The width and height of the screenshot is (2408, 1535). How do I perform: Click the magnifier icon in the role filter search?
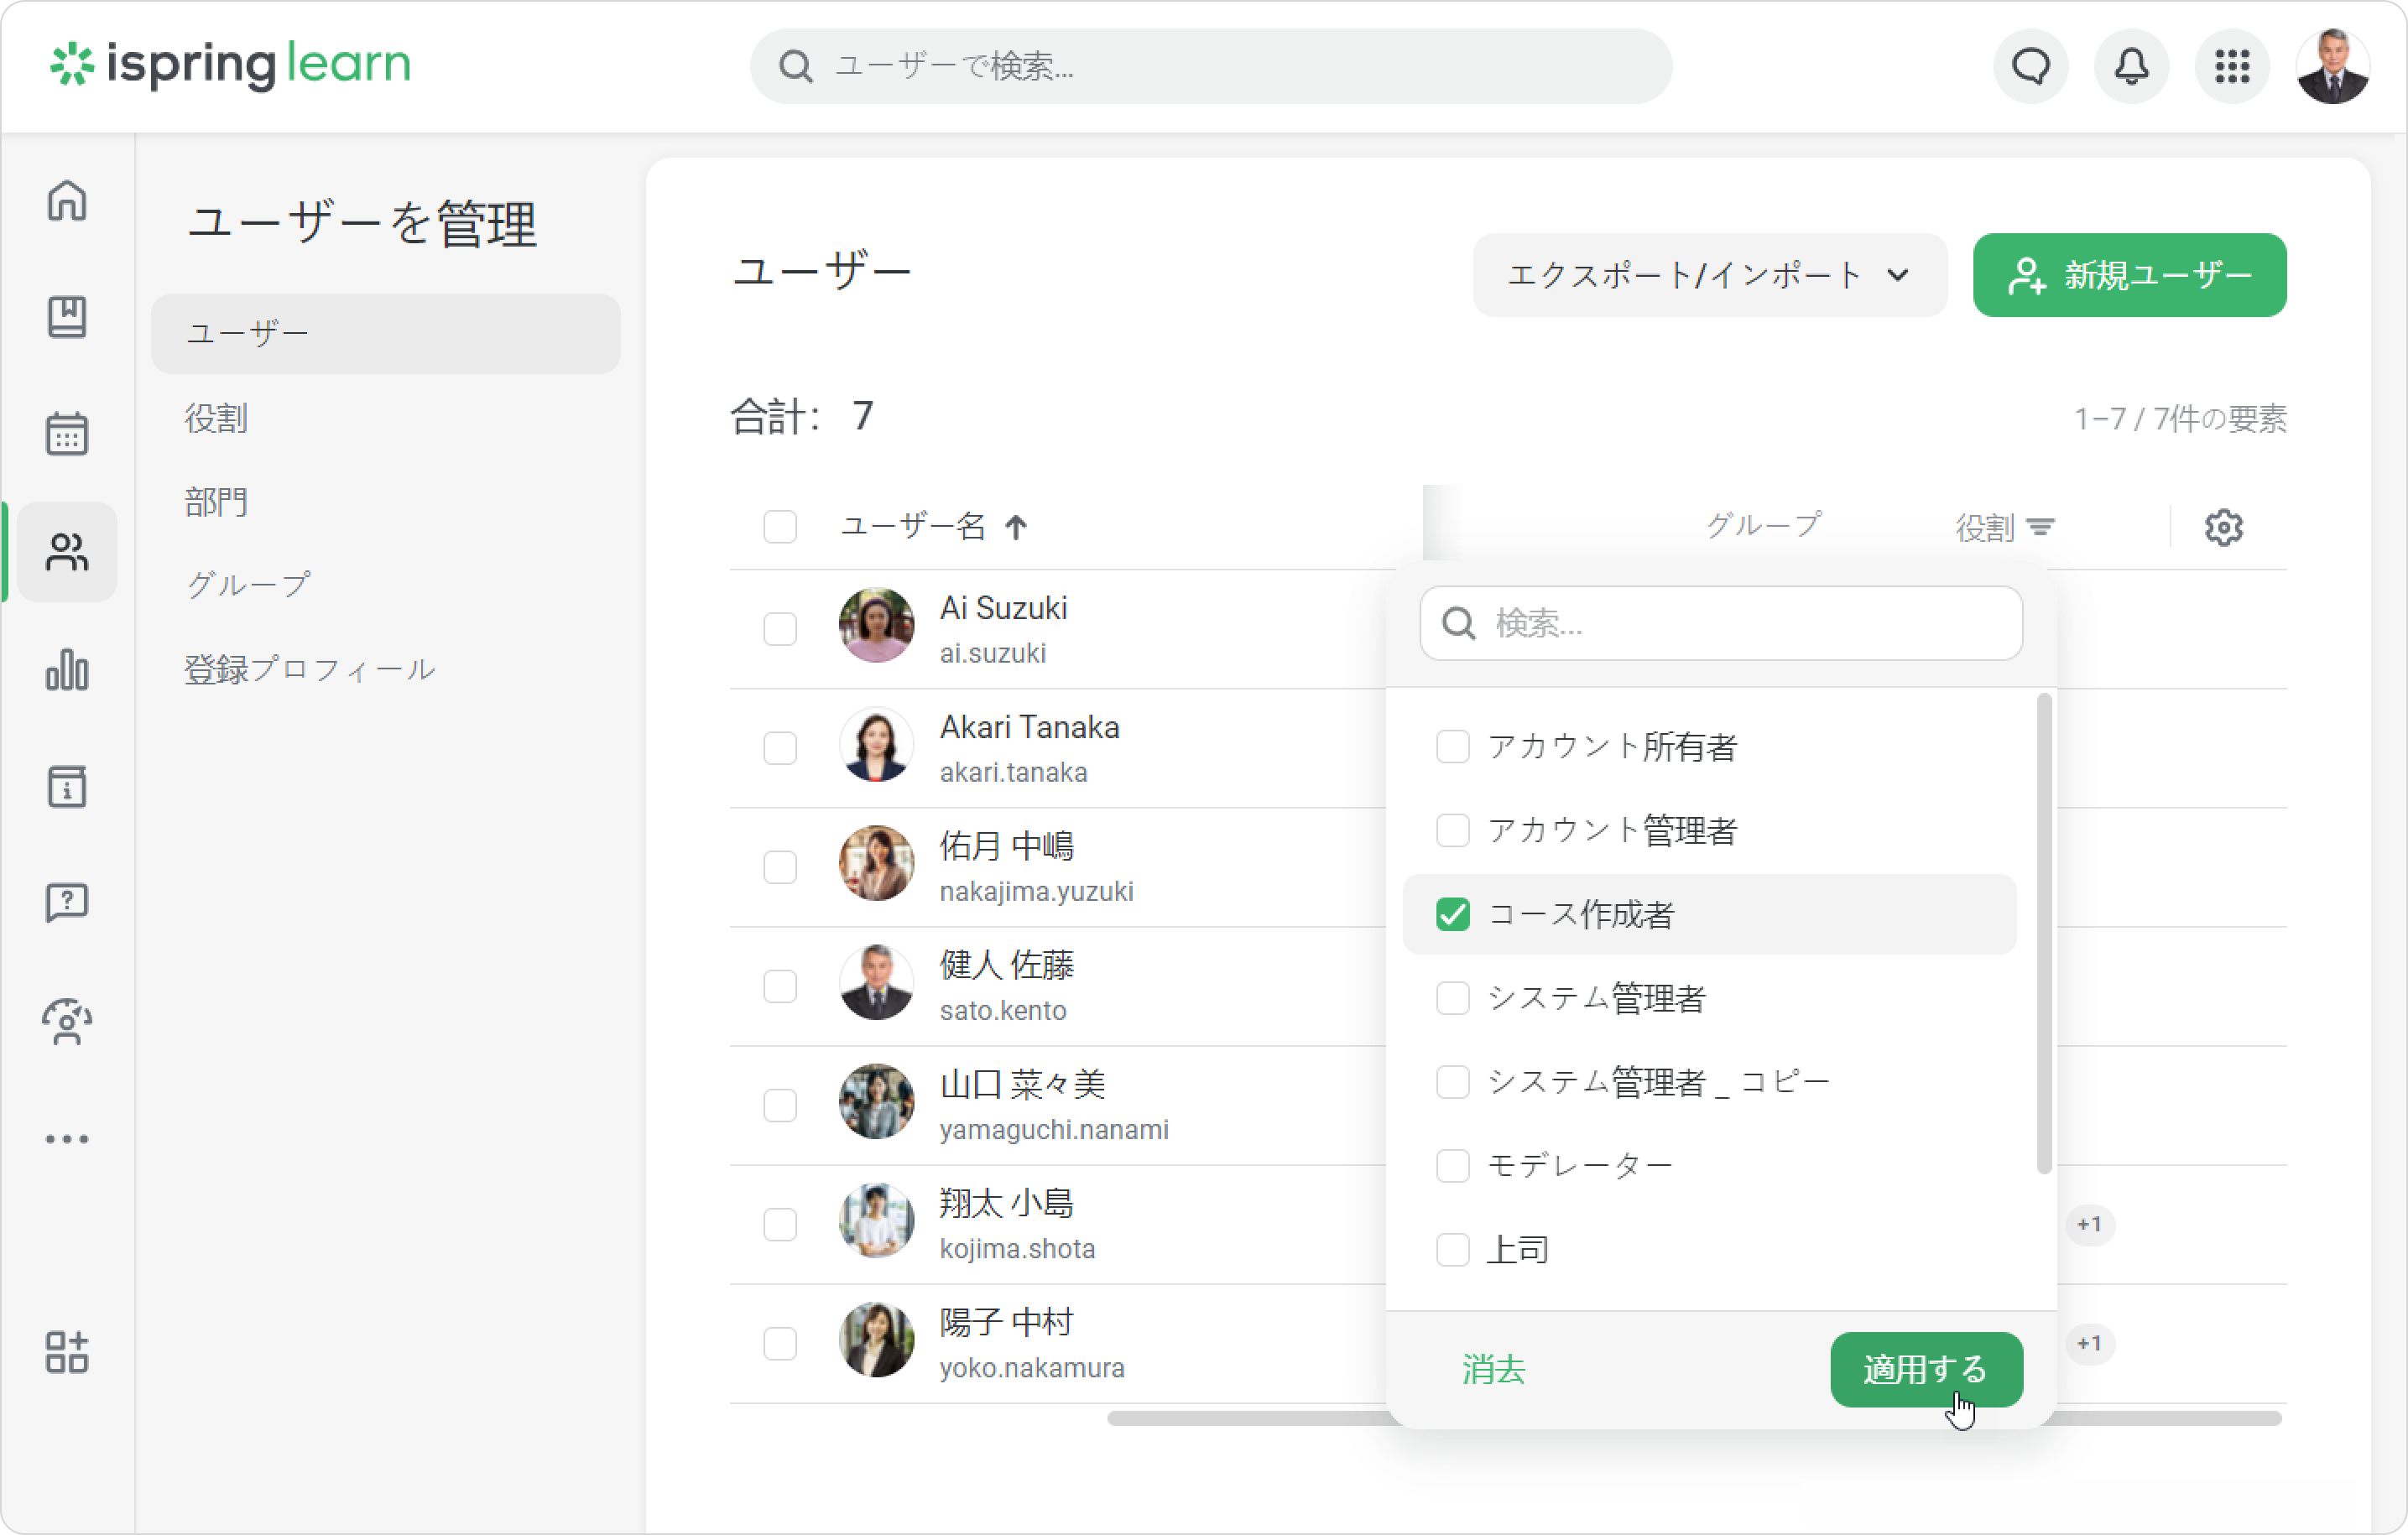click(x=1458, y=623)
